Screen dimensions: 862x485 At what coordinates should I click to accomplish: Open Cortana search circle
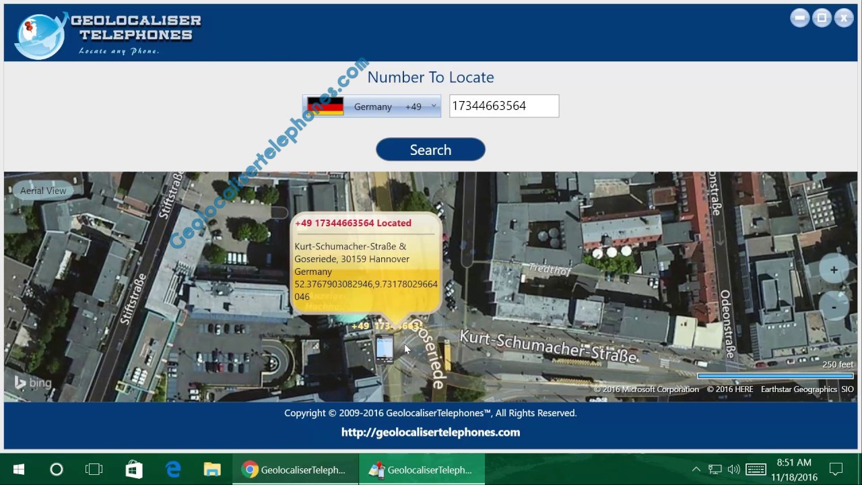(x=57, y=470)
